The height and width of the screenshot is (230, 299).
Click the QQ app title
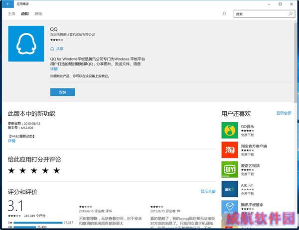coord(54,29)
